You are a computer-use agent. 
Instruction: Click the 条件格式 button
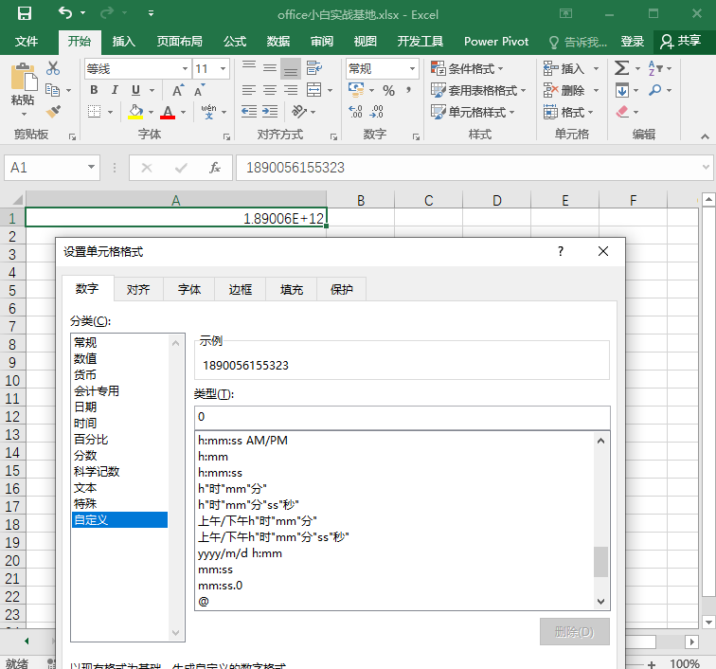pyautogui.click(x=467, y=68)
